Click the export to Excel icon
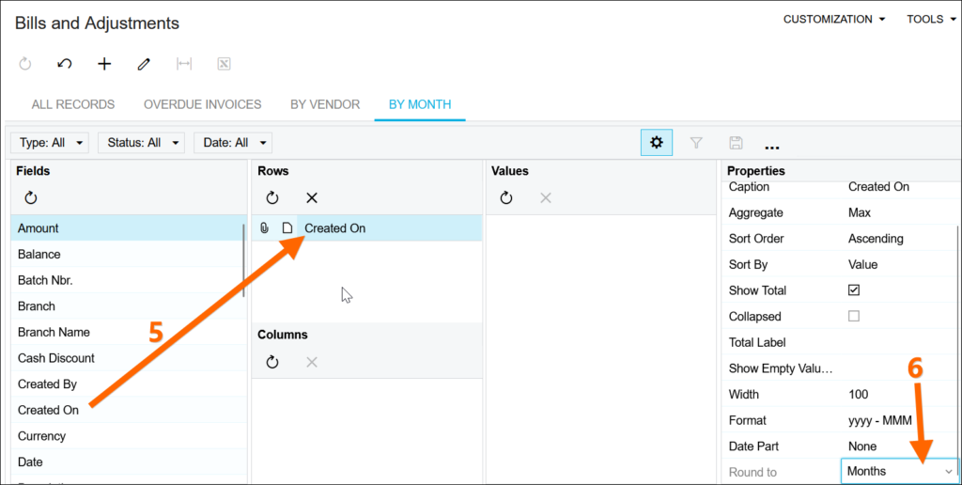This screenshot has height=485, width=962. tap(224, 64)
